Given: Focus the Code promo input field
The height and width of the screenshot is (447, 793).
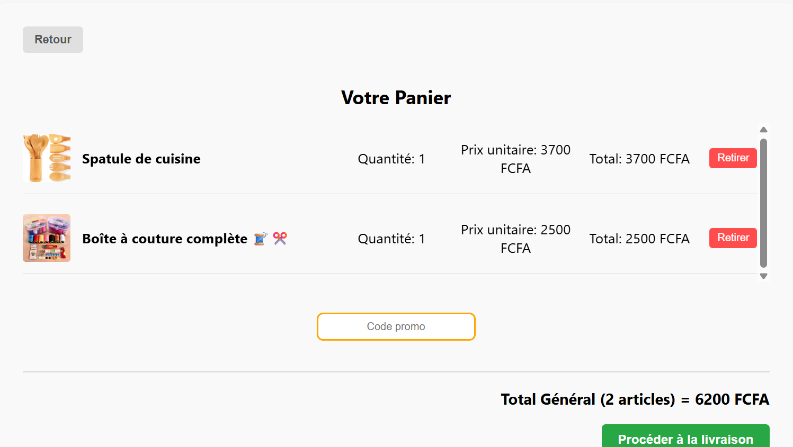Looking at the screenshot, I should pos(396,326).
